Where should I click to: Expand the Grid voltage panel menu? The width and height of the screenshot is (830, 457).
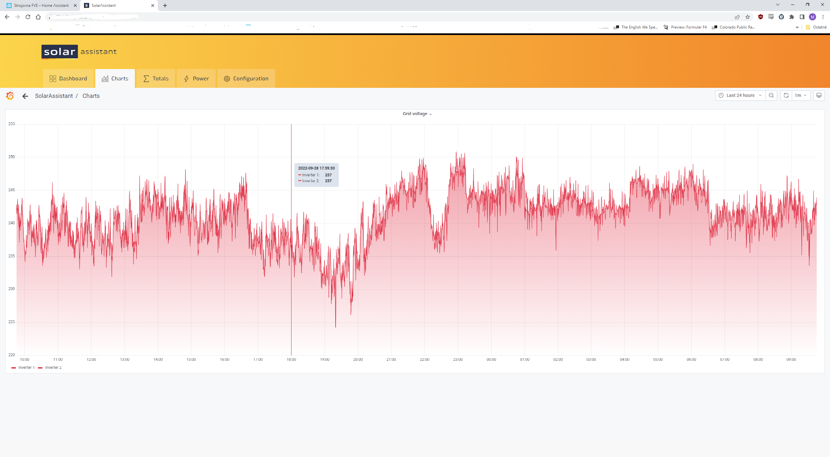[417, 114]
